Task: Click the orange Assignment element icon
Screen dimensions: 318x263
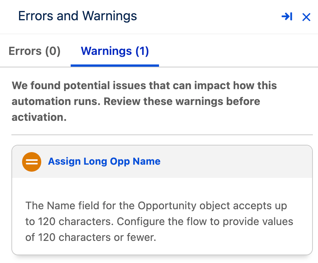Action: pyautogui.click(x=32, y=162)
